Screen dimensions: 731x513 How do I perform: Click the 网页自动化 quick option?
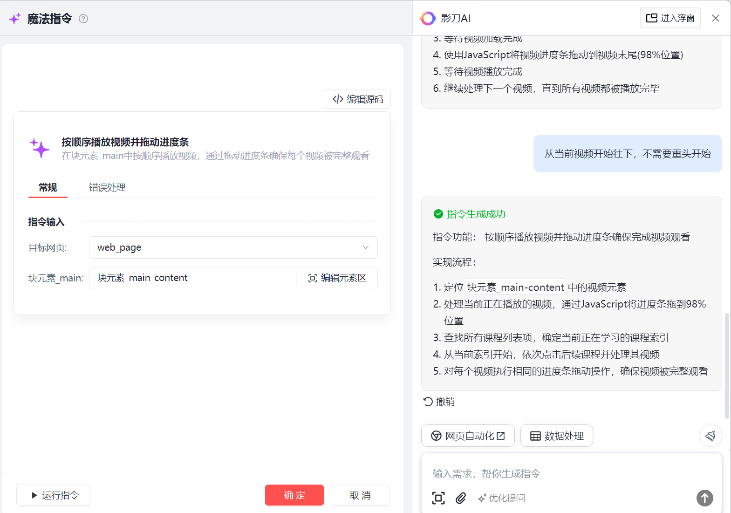(468, 436)
